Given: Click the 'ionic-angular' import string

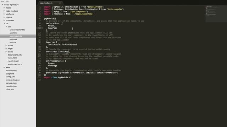Looking at the screenshot, I should 115,9.
